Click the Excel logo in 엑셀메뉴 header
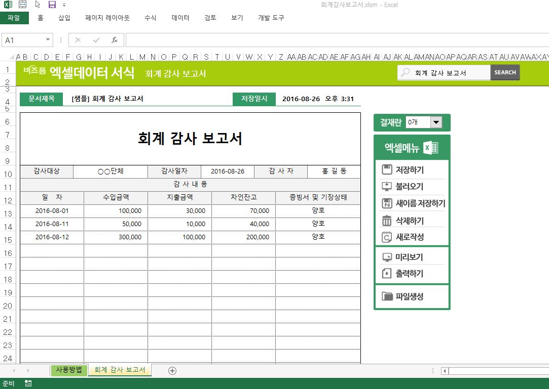The height and width of the screenshot is (389, 549). click(431, 148)
